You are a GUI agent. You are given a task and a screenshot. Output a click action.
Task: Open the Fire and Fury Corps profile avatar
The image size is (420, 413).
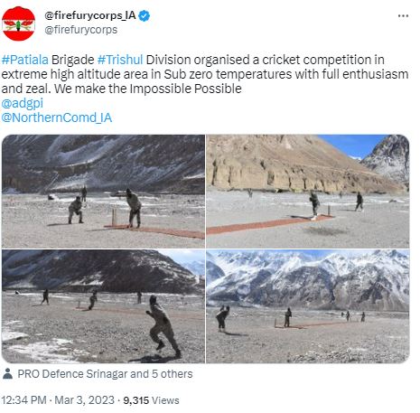tap(18, 23)
